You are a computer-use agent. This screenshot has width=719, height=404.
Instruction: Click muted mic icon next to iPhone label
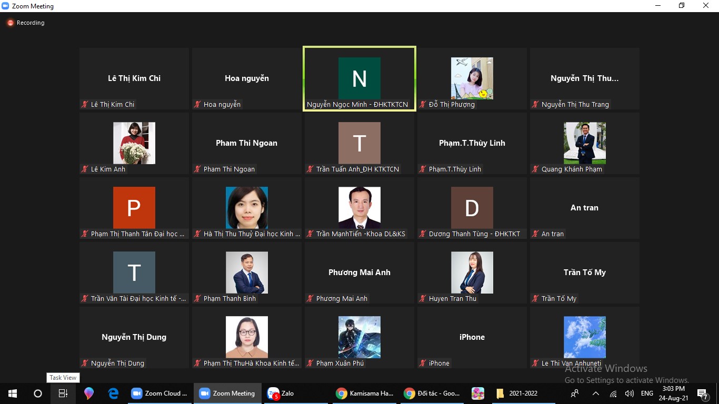pos(422,363)
